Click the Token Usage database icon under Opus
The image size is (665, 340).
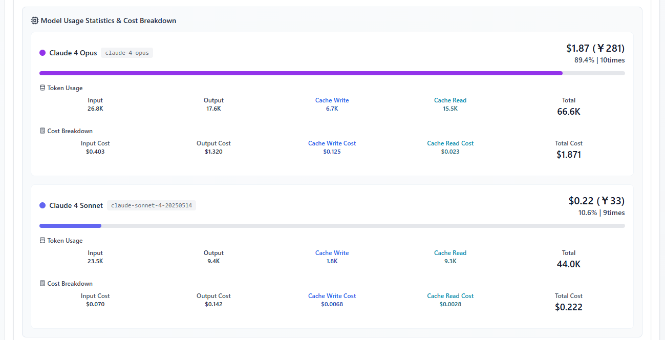point(42,88)
